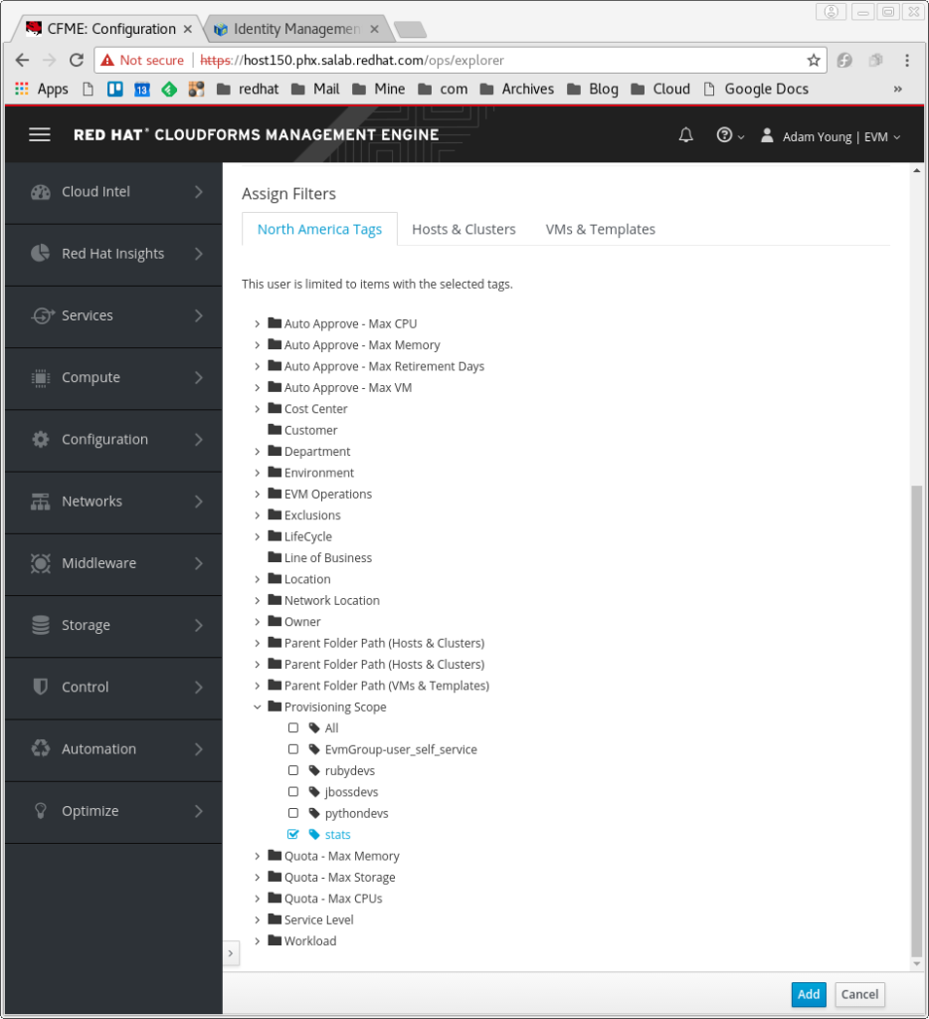Viewport: 929px width, 1019px height.
Task: Expand the Cost Center folder
Action: coord(258,409)
